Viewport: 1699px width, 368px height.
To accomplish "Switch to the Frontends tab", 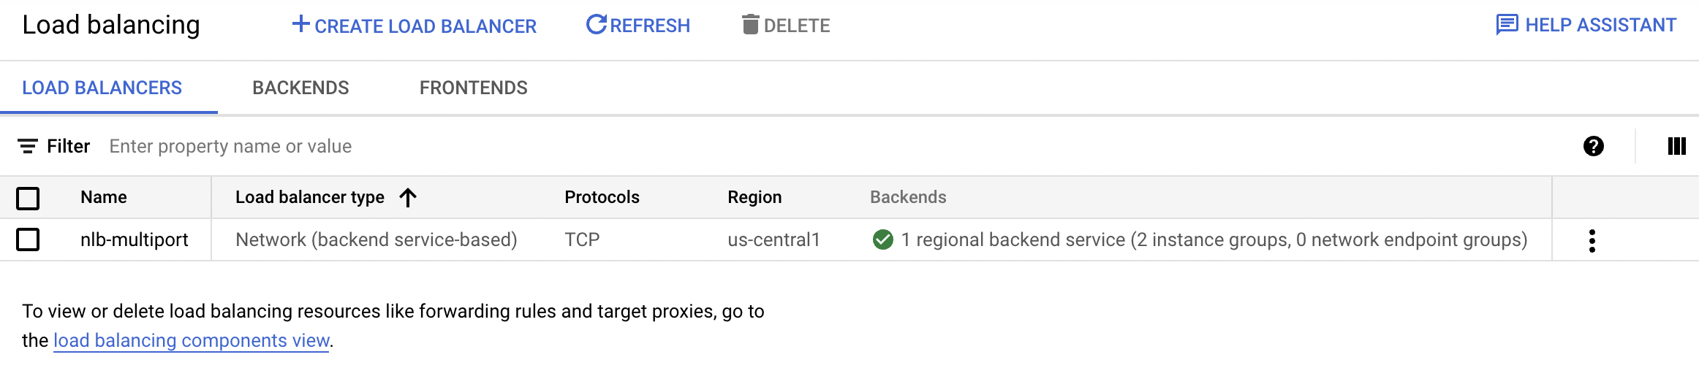I will (x=473, y=88).
